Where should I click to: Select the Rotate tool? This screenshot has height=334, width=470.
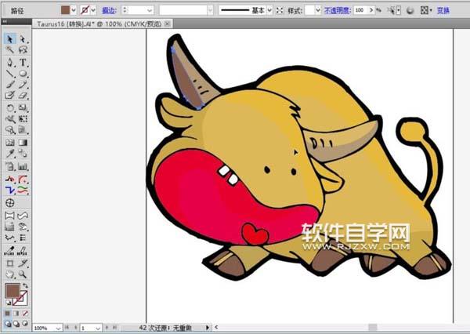pyautogui.click(x=9, y=107)
